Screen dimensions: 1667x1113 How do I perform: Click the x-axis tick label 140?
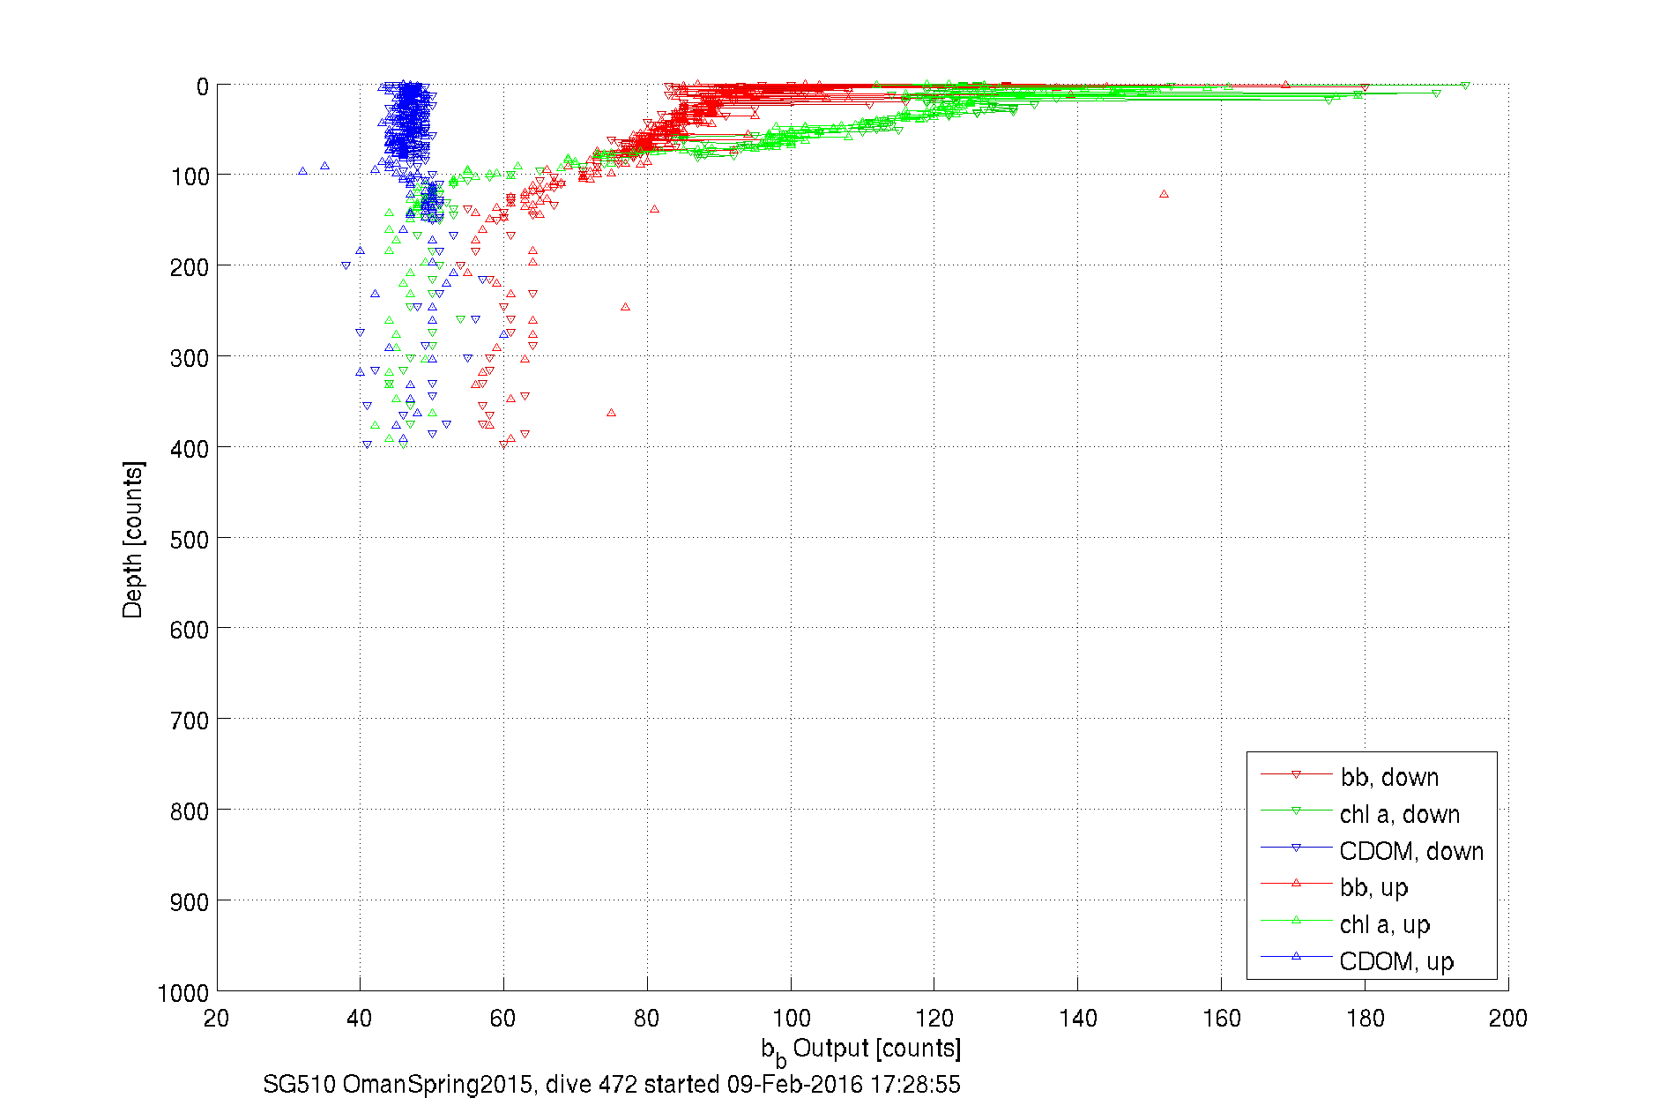(1077, 1019)
